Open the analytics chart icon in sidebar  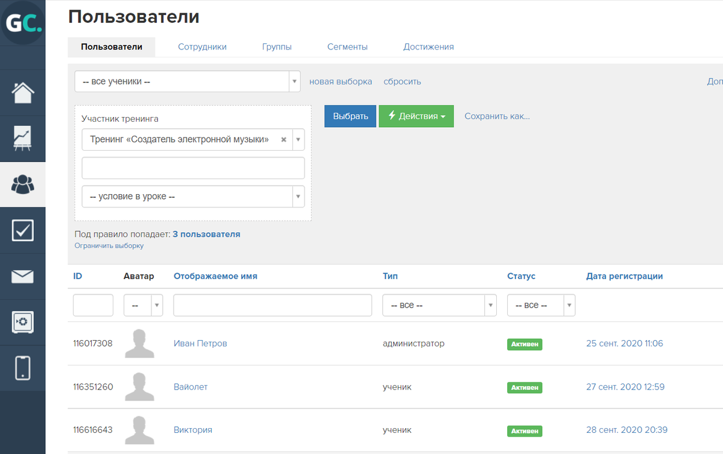click(23, 139)
